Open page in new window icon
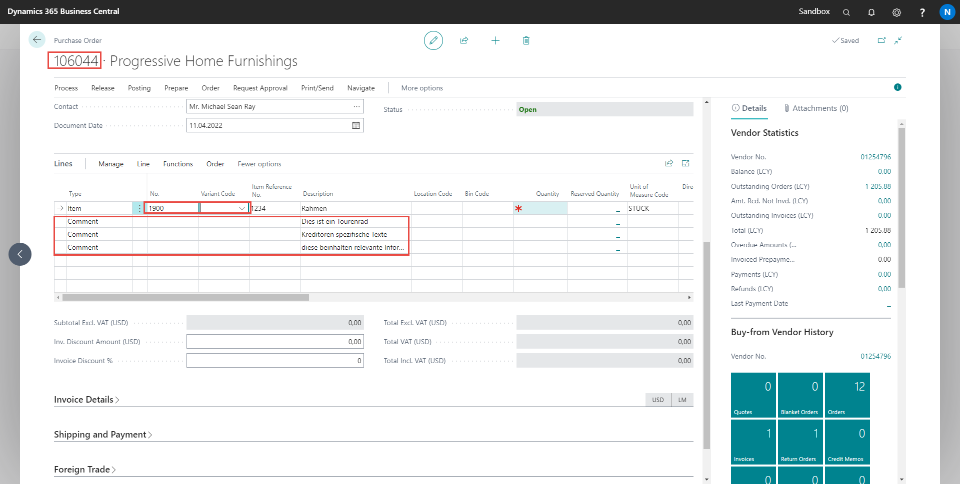This screenshot has height=484, width=960. 881,40
